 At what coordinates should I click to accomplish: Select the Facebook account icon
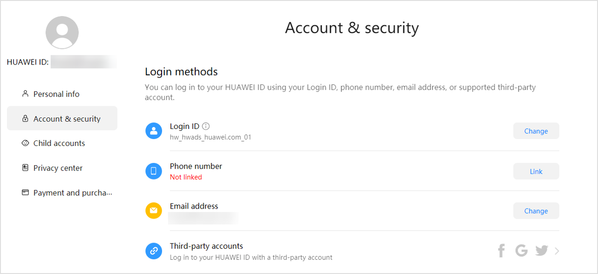click(501, 250)
